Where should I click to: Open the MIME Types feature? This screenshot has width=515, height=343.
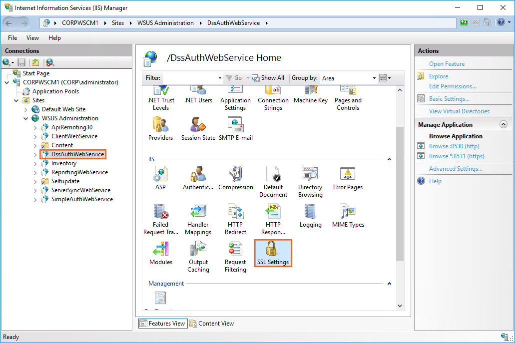coord(348,216)
